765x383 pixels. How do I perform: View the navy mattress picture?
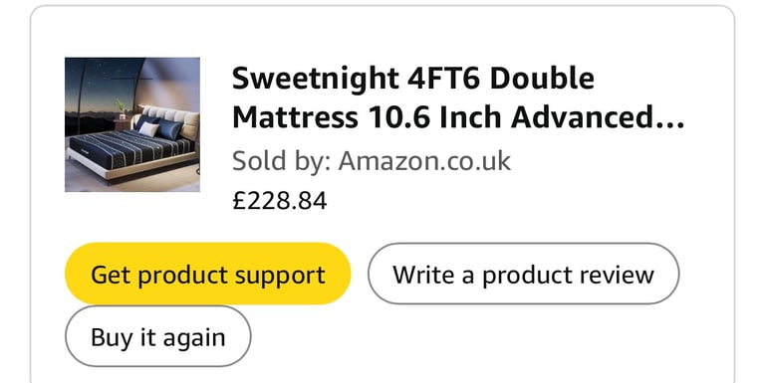[x=132, y=124]
